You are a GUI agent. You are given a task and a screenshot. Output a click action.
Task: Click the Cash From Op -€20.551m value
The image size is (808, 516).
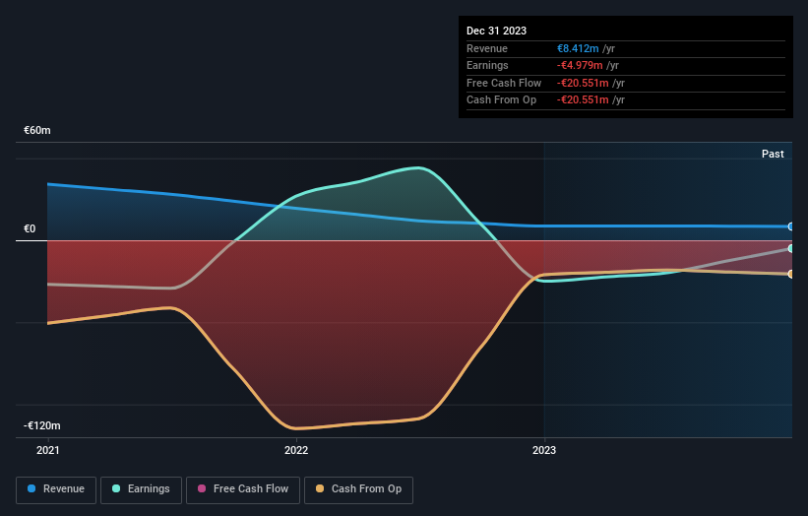(583, 100)
